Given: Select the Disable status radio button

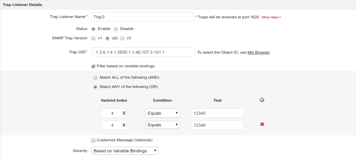Looking at the screenshot, I should tap(116, 29).
